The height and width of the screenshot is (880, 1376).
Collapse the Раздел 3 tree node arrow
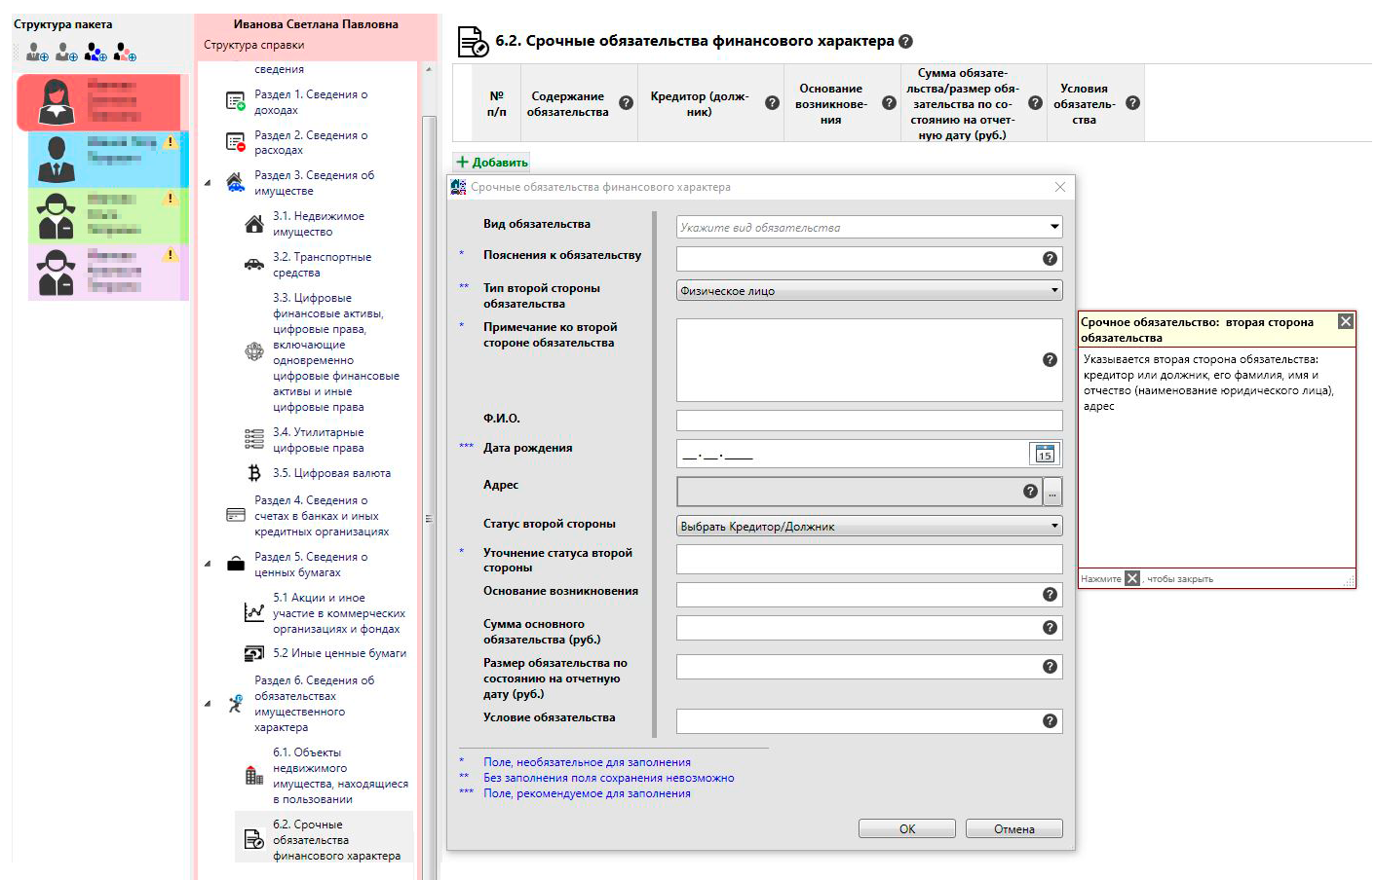coord(208,182)
